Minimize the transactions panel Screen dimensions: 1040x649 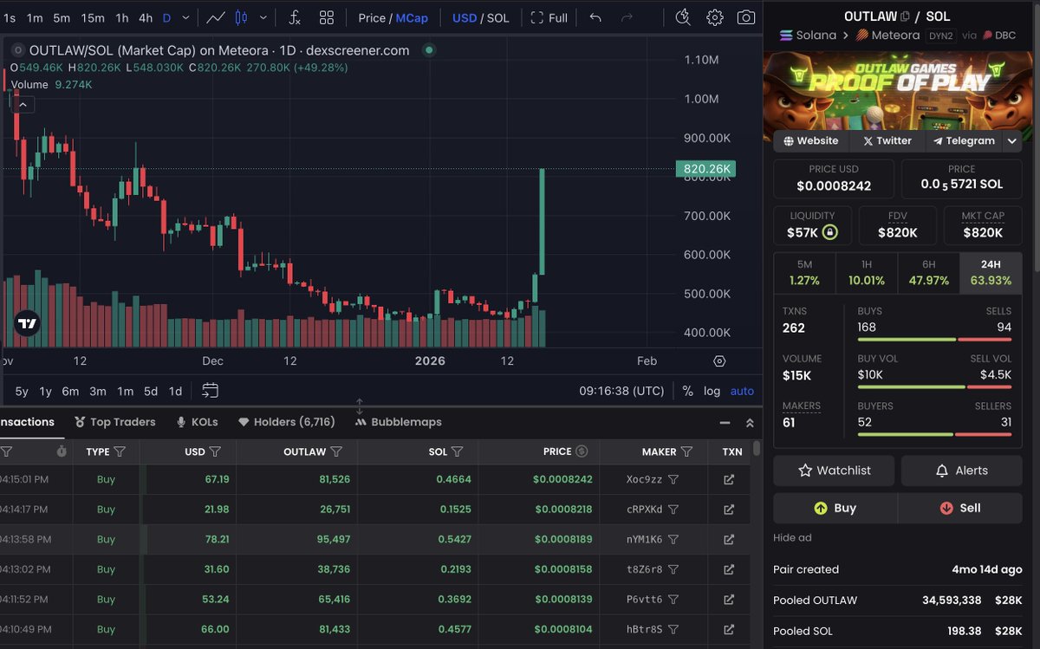pyautogui.click(x=725, y=423)
